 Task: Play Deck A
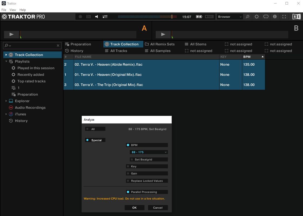coord(12,34)
